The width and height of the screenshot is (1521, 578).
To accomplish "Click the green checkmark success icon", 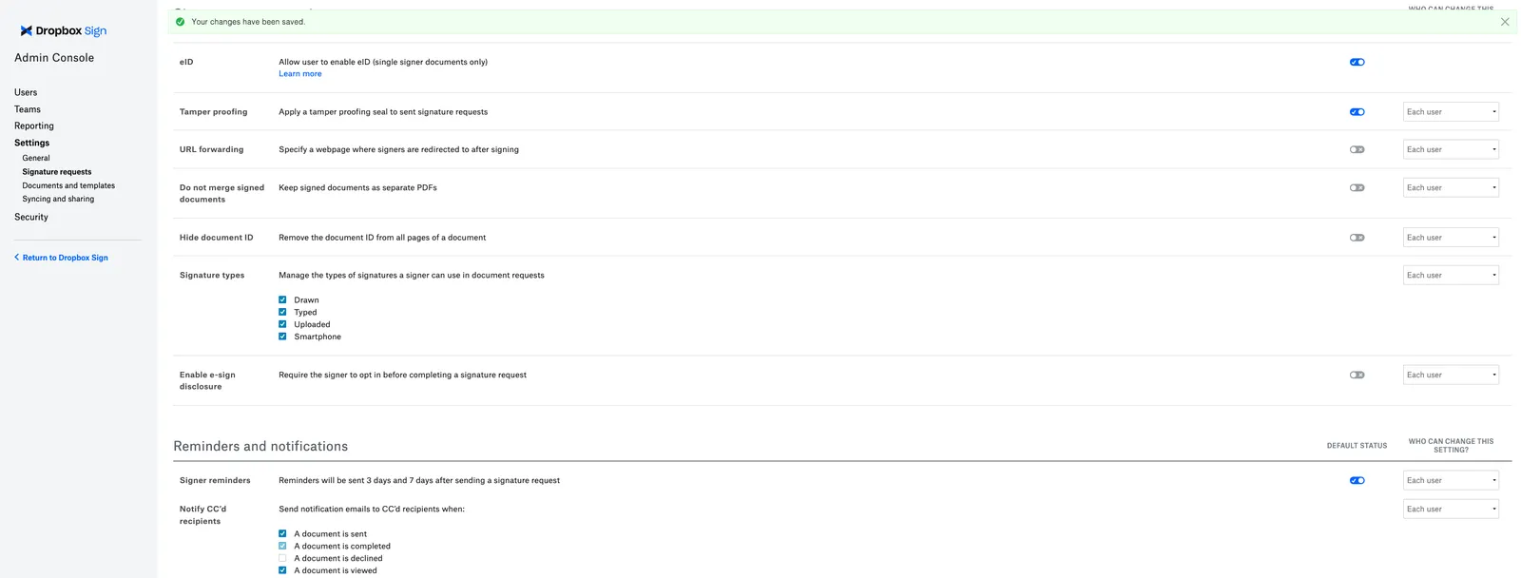I will click(181, 22).
